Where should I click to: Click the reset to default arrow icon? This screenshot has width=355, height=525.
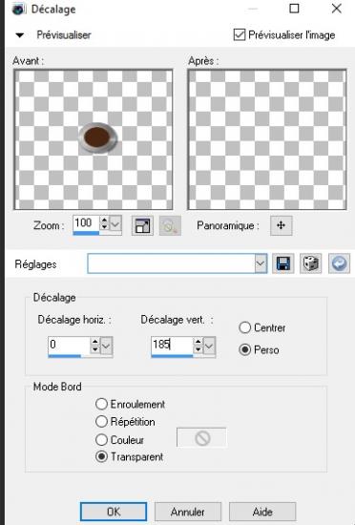point(339,263)
